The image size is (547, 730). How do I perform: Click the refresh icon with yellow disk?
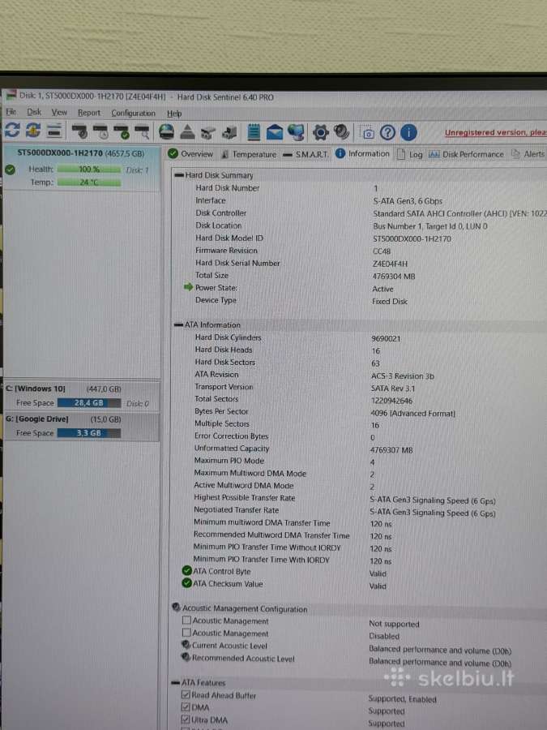pos(33,131)
